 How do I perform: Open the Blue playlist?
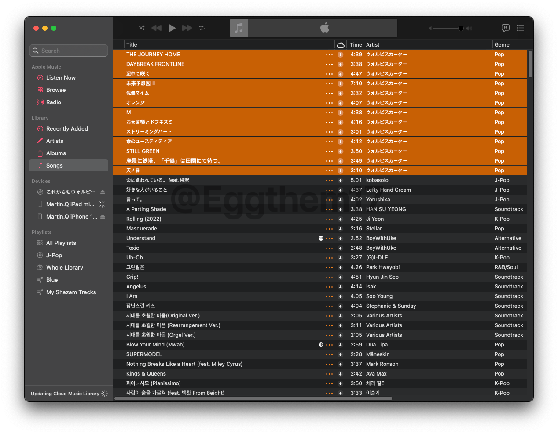tap(52, 280)
